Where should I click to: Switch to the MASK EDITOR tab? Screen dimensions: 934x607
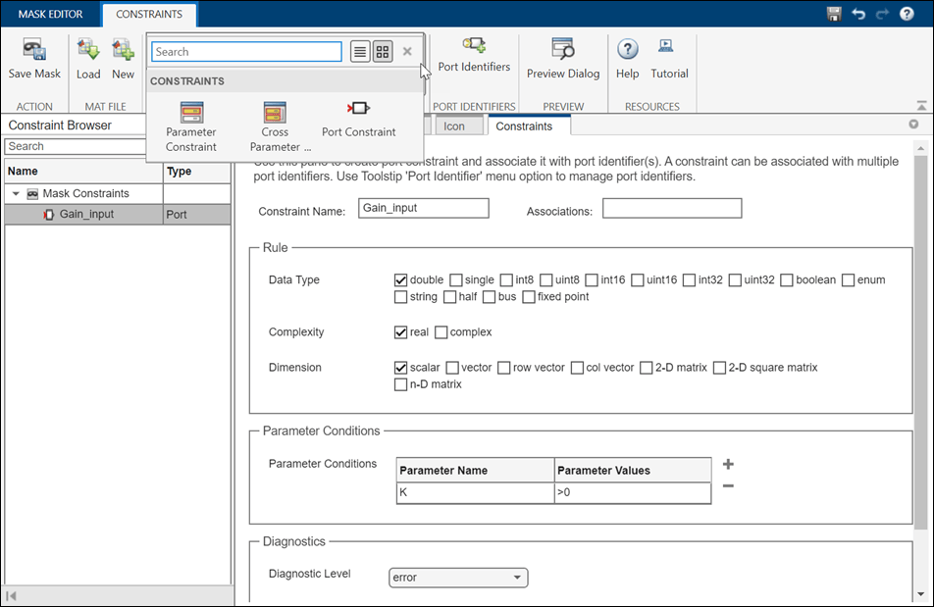[51, 14]
